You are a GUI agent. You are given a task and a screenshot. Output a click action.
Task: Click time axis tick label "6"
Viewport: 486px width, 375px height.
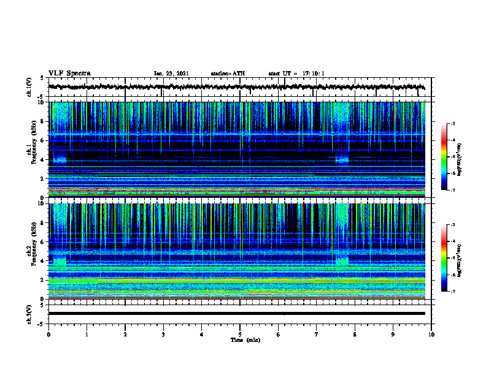point(279,335)
